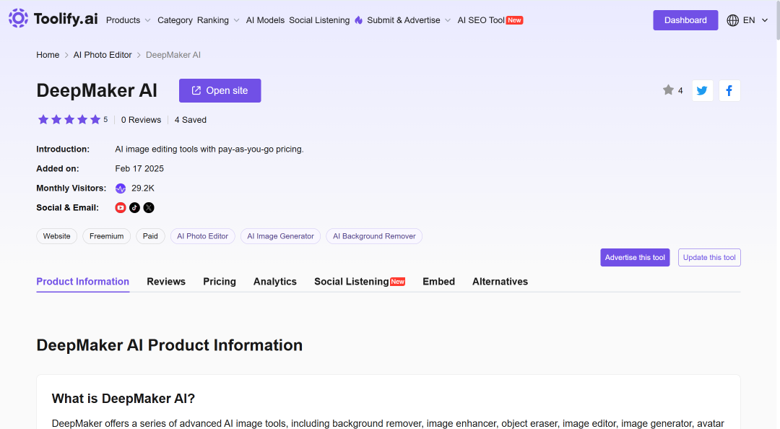The width and height of the screenshot is (780, 429).
Task: Open the AI Photo Editor category tag
Action: coord(202,236)
